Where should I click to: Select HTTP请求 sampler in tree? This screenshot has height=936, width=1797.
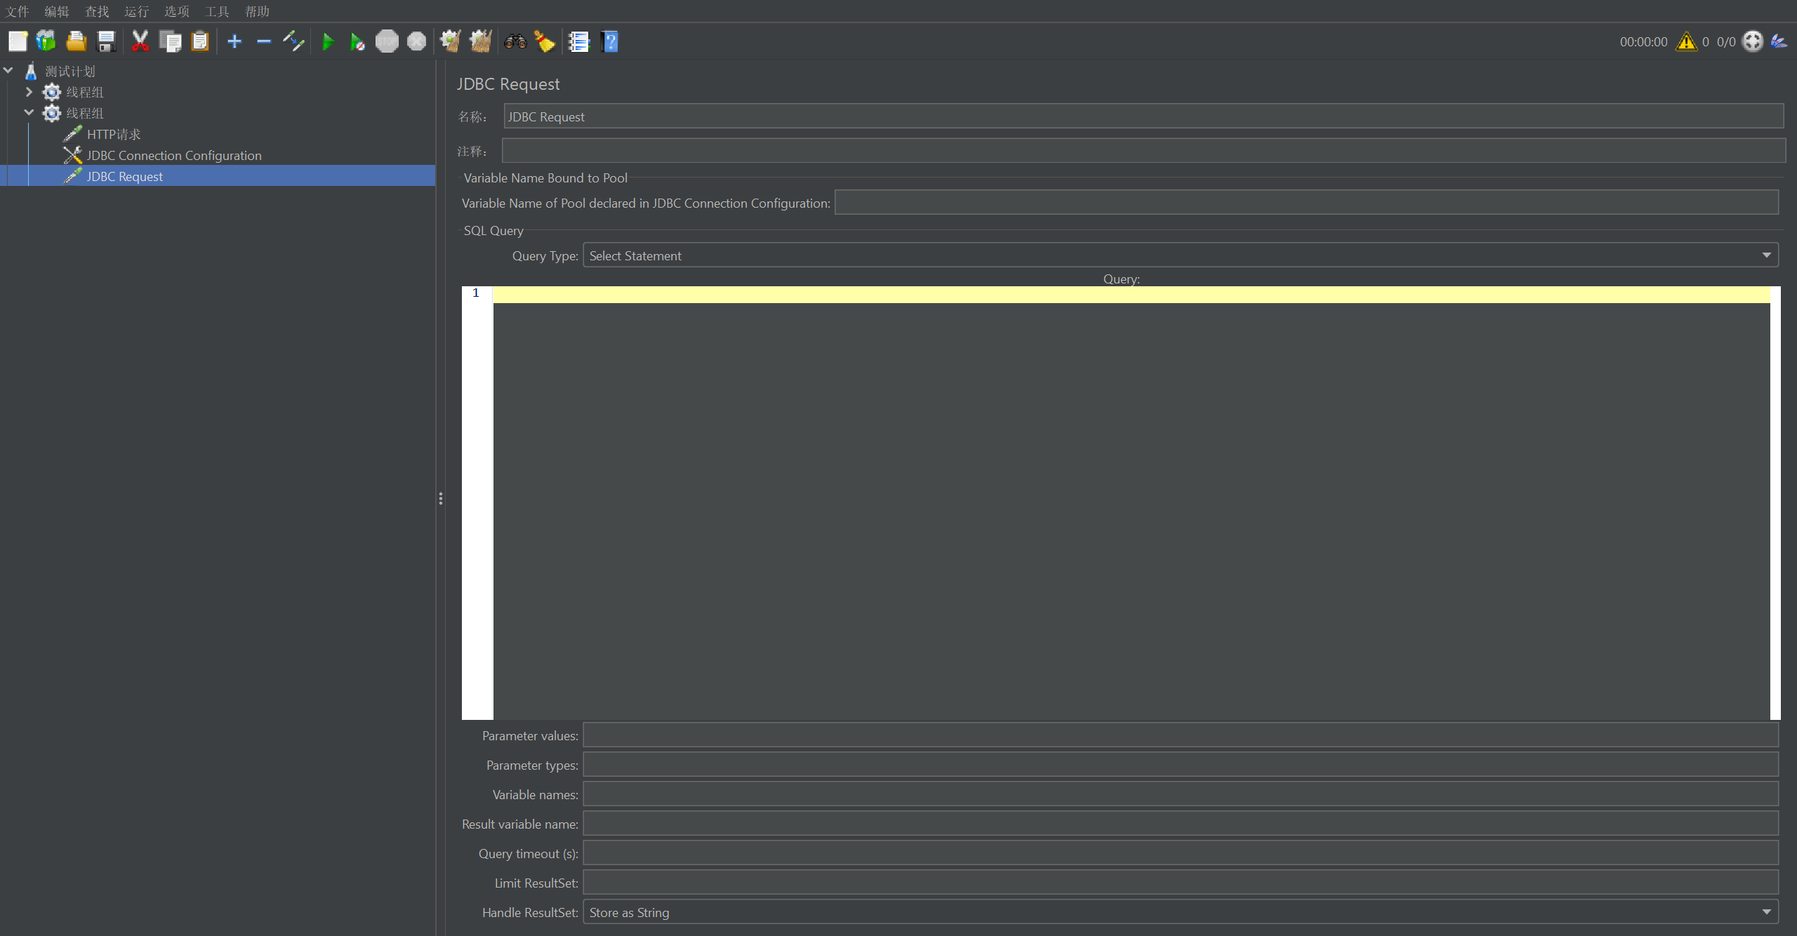pyautogui.click(x=114, y=134)
